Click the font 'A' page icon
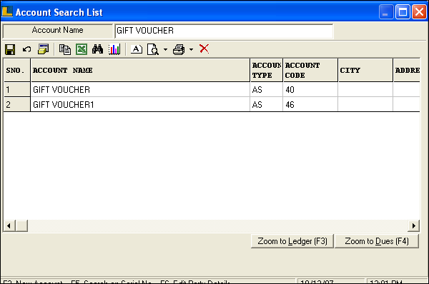The height and width of the screenshot is (284, 429). [x=137, y=49]
